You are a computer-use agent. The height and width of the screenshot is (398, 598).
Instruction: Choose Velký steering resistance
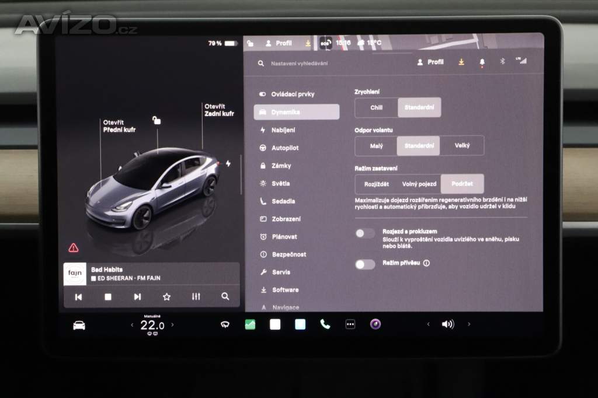[x=462, y=146]
